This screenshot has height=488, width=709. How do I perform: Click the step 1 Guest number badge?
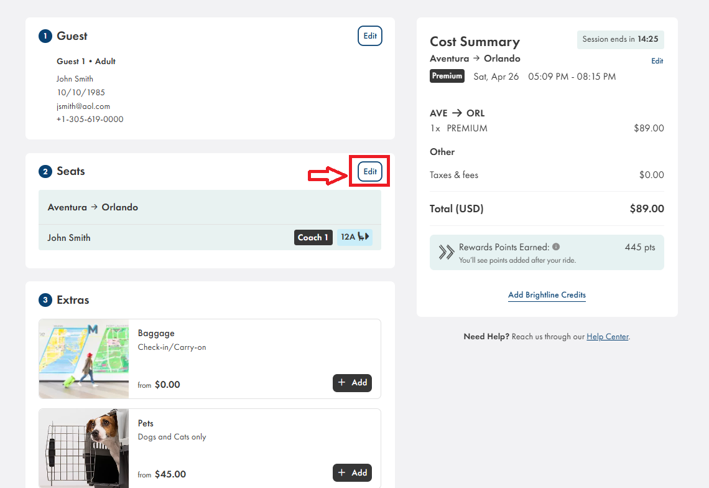coord(45,36)
